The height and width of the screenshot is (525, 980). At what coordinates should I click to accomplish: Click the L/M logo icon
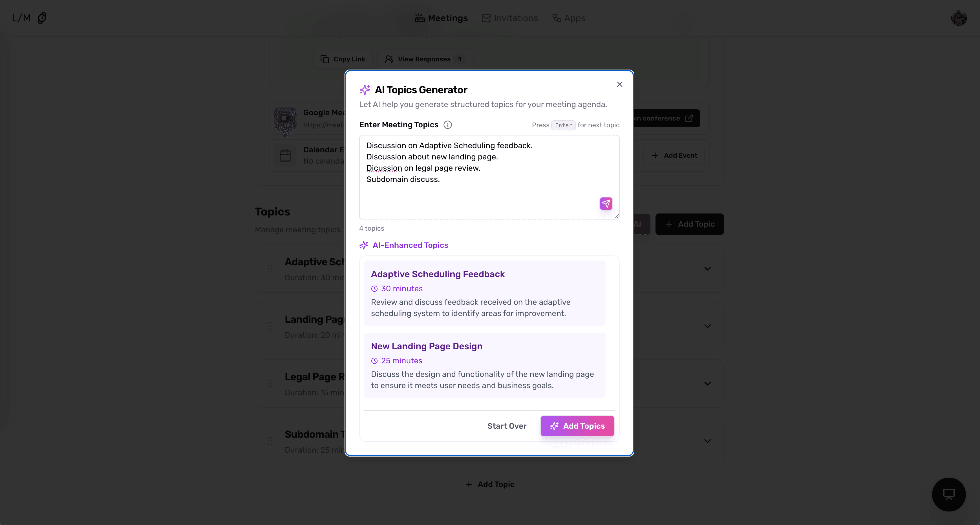(42, 18)
